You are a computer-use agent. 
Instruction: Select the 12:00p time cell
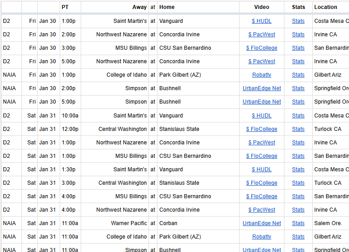click(70, 129)
